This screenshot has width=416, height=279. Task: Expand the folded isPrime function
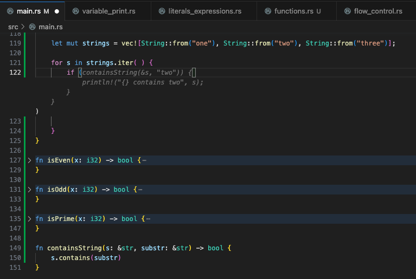tap(29, 219)
